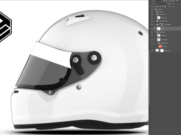181x135 pixels.
Task: Select the Paint layer thumbnail
Action: pyautogui.click(x=159, y=28)
